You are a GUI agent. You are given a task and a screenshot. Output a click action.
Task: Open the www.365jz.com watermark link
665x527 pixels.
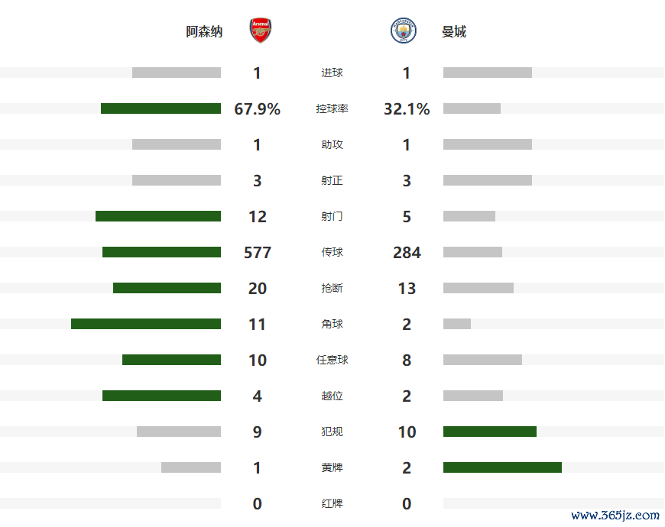(615, 516)
